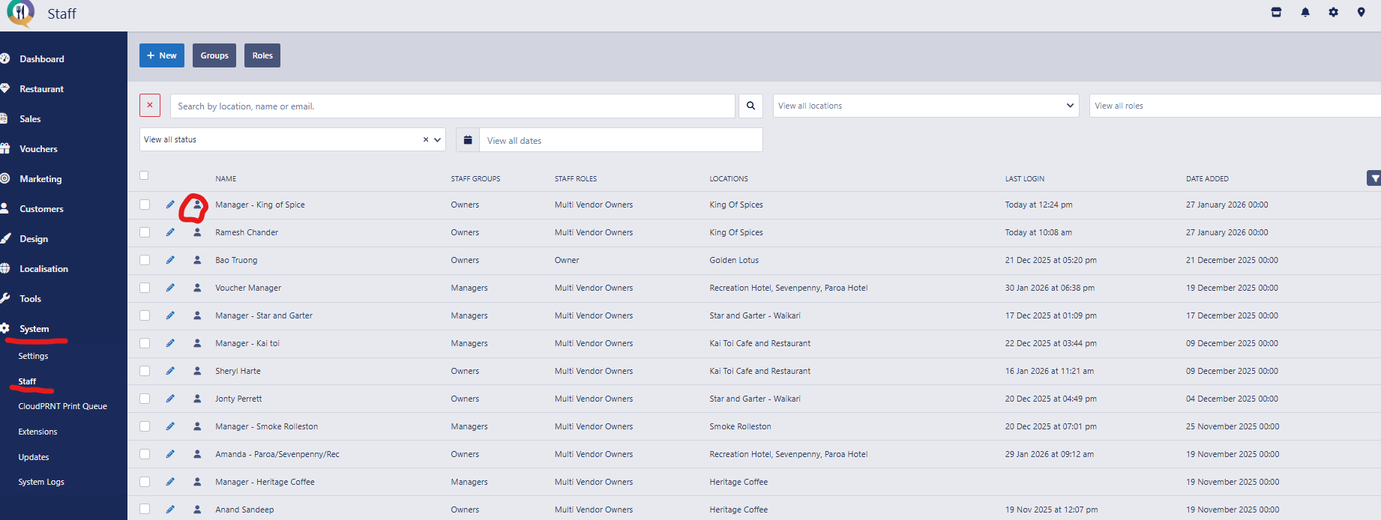Click the table filter funnel icon
Screen dimensions: 1381x520
(1374, 178)
